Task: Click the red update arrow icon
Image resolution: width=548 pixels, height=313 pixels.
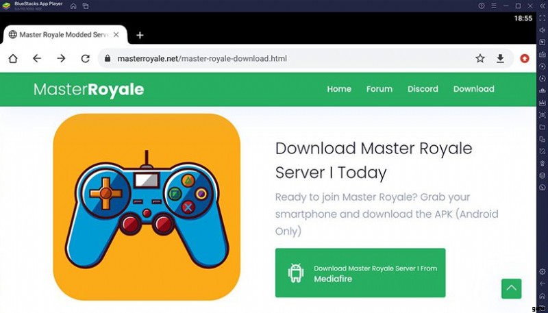Action: pyautogui.click(x=525, y=59)
